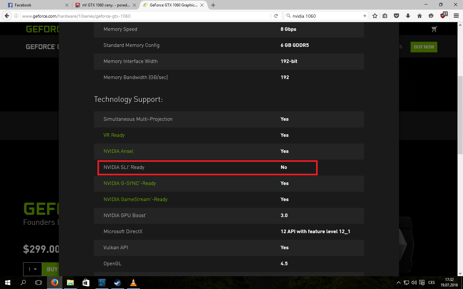Image resolution: width=463 pixels, height=289 pixels.
Task: Click the scrollbar up arrow
Action: click(460, 25)
